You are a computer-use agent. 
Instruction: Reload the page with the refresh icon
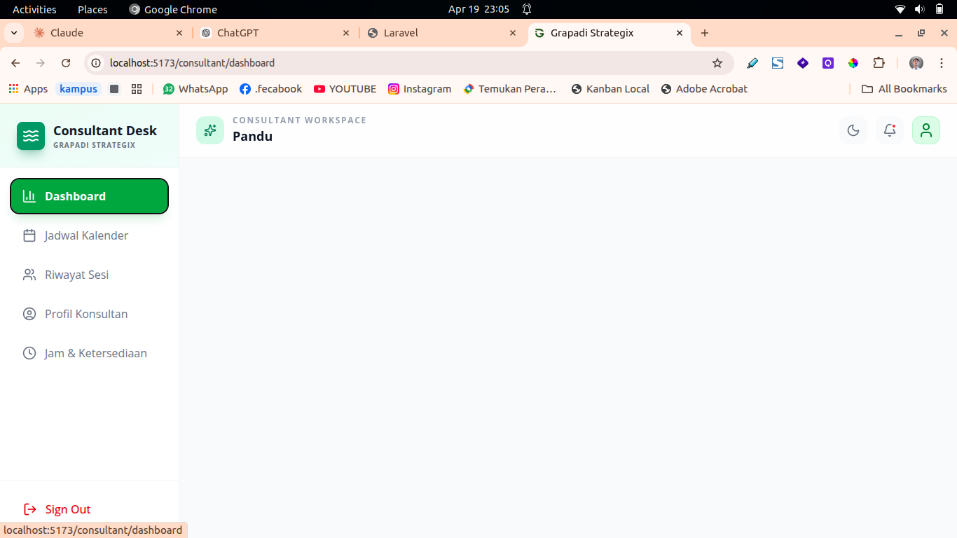pos(66,63)
